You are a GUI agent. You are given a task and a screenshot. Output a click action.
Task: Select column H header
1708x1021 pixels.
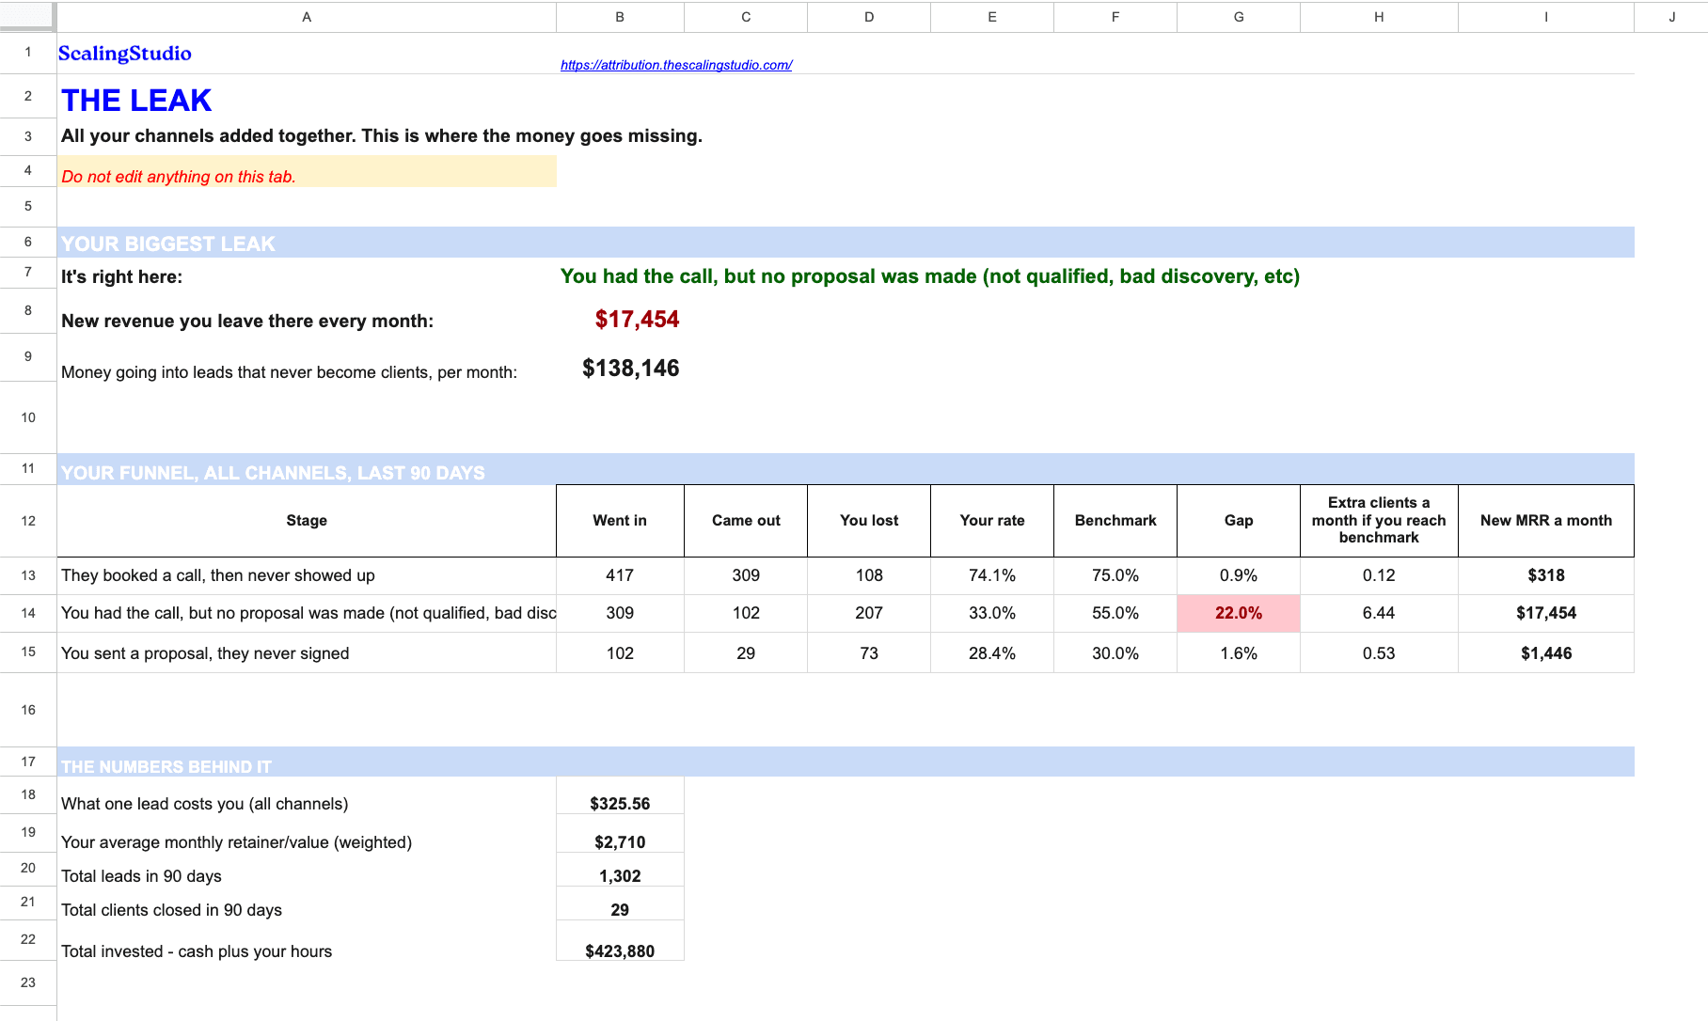tap(1379, 17)
